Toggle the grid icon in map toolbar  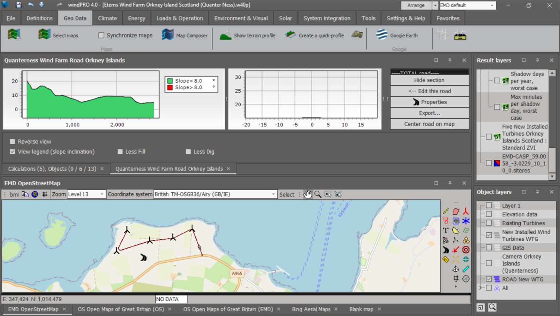(45, 194)
